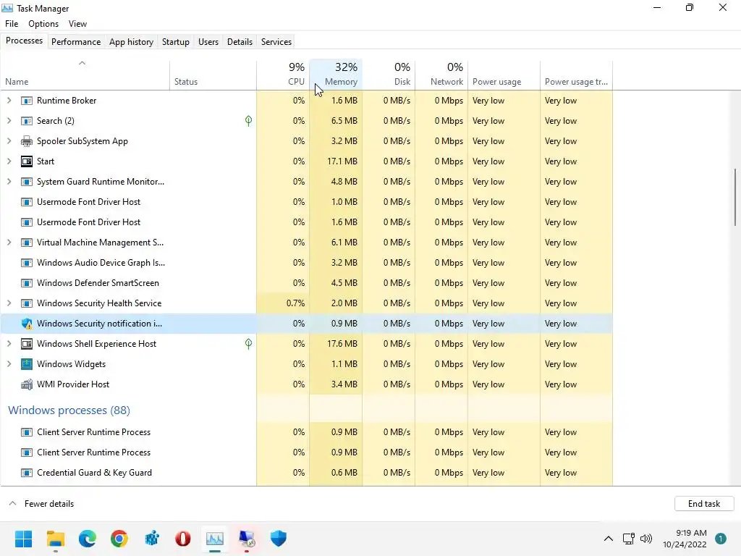Sort by the Status column header

coord(213,75)
